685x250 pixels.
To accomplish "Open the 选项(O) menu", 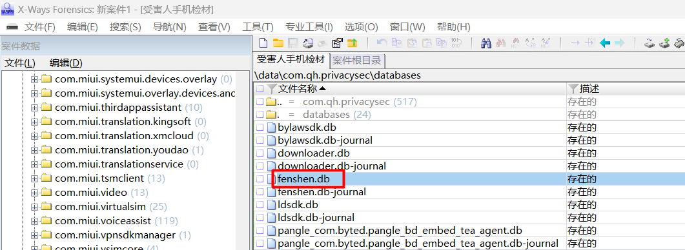I will 362,27.
